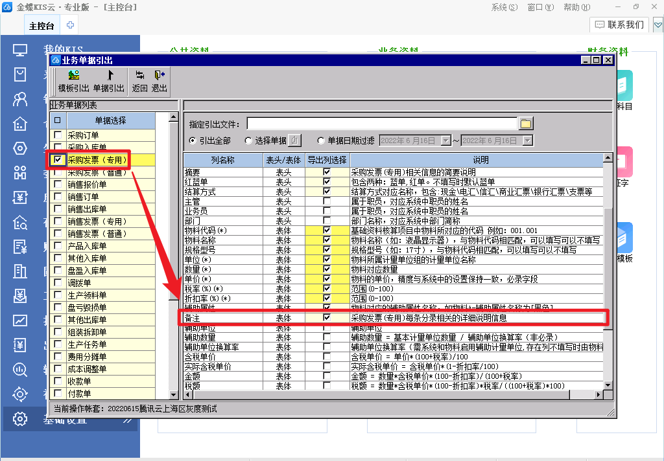Uncheck the export checkbox in the 摘要 row
This screenshot has height=461, width=664.
click(327, 172)
